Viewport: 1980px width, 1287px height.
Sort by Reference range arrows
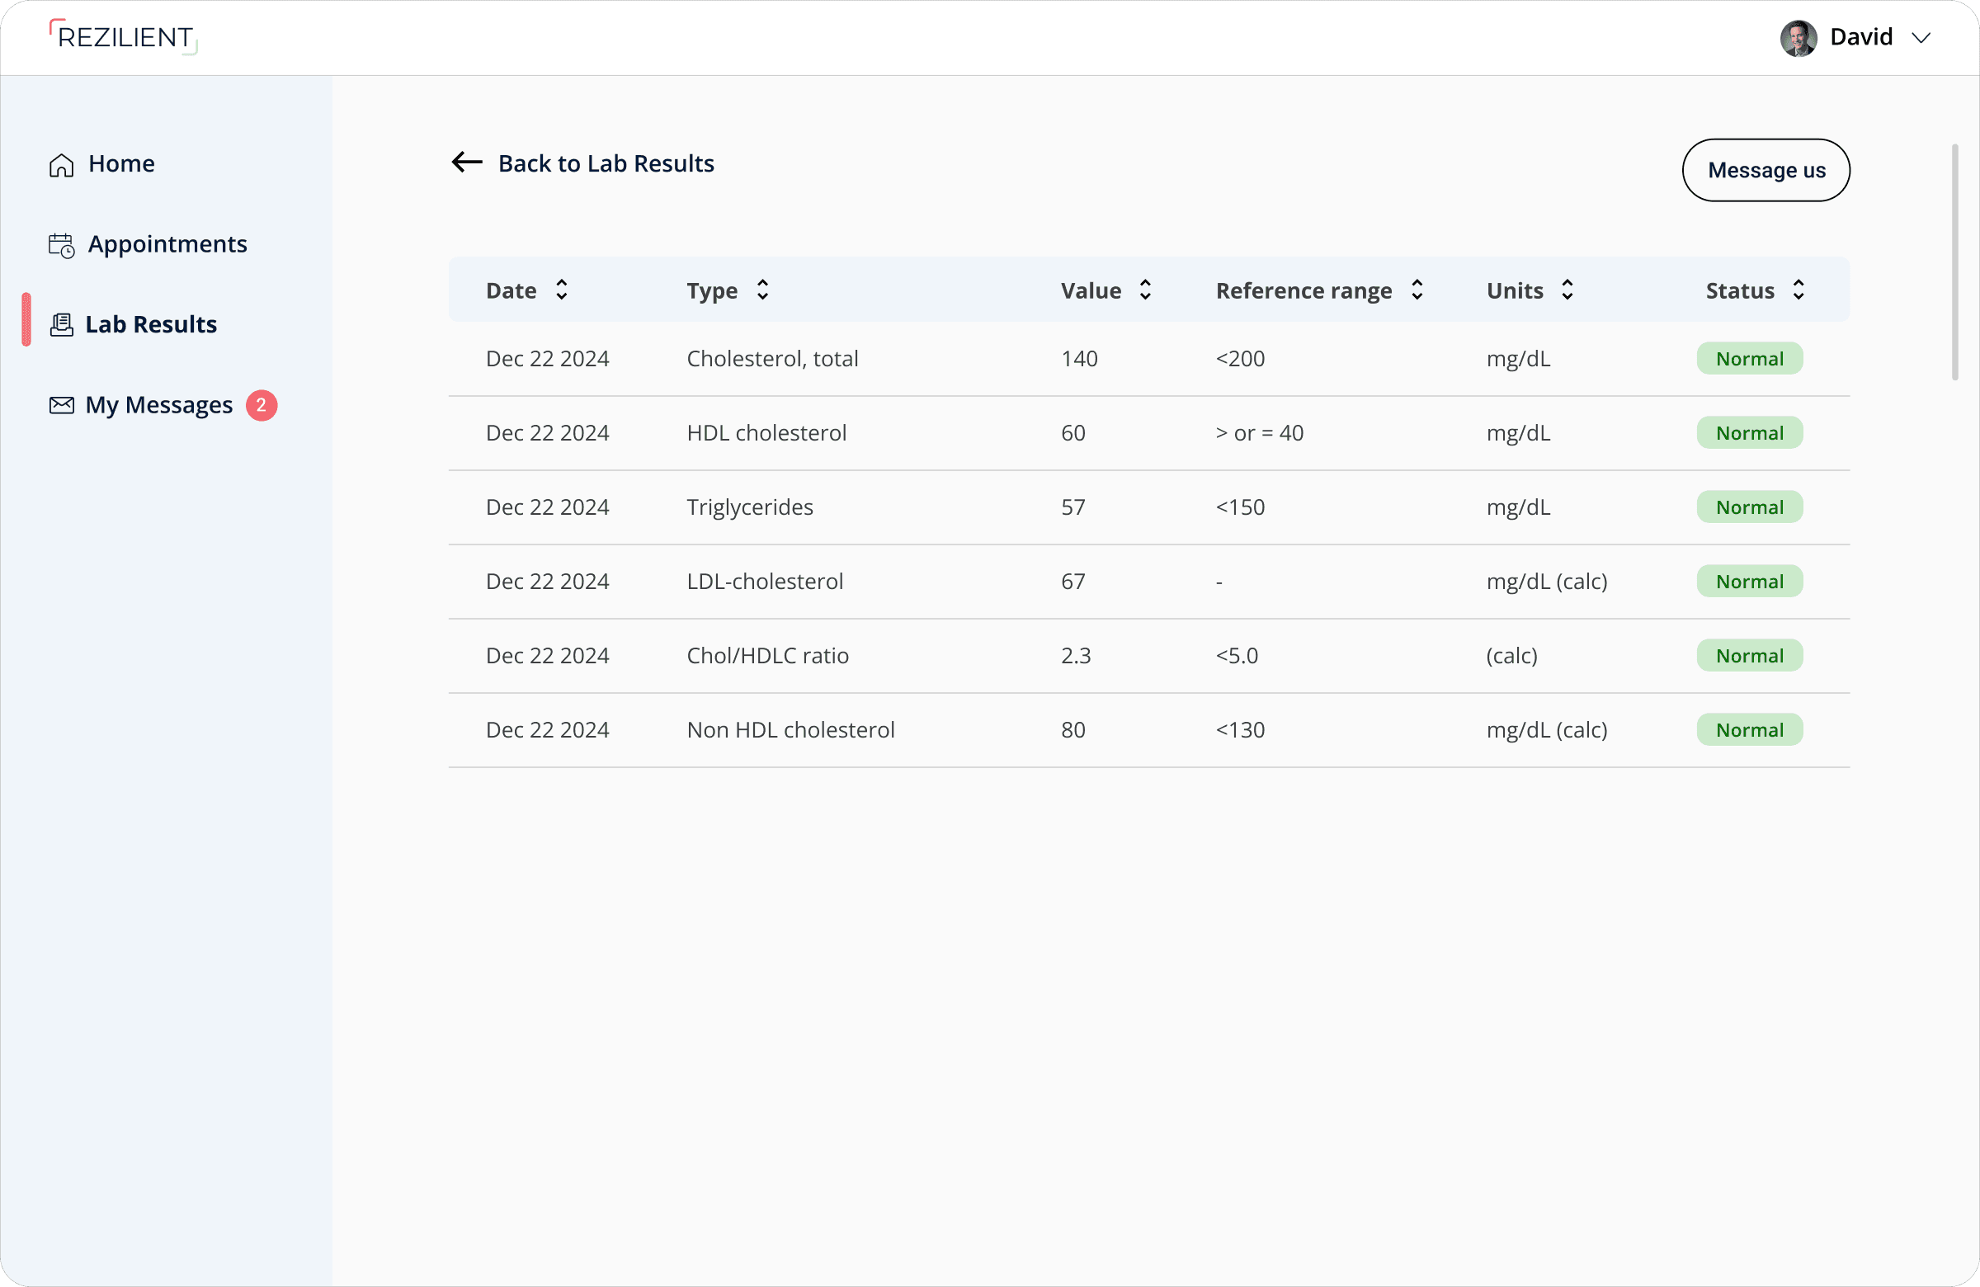click(1417, 290)
